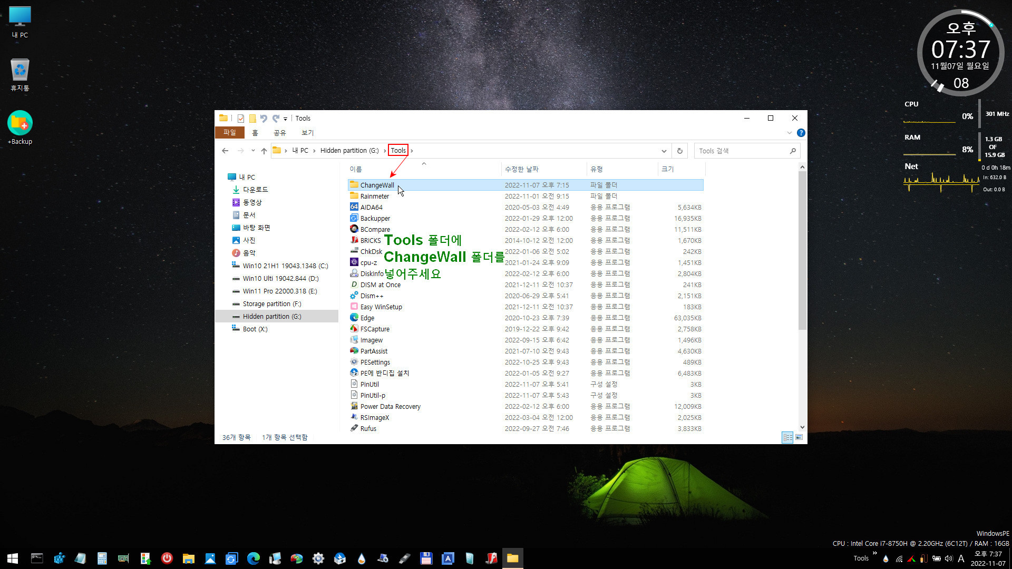
Task: Click the Explorer help question mark icon
Action: tap(801, 133)
